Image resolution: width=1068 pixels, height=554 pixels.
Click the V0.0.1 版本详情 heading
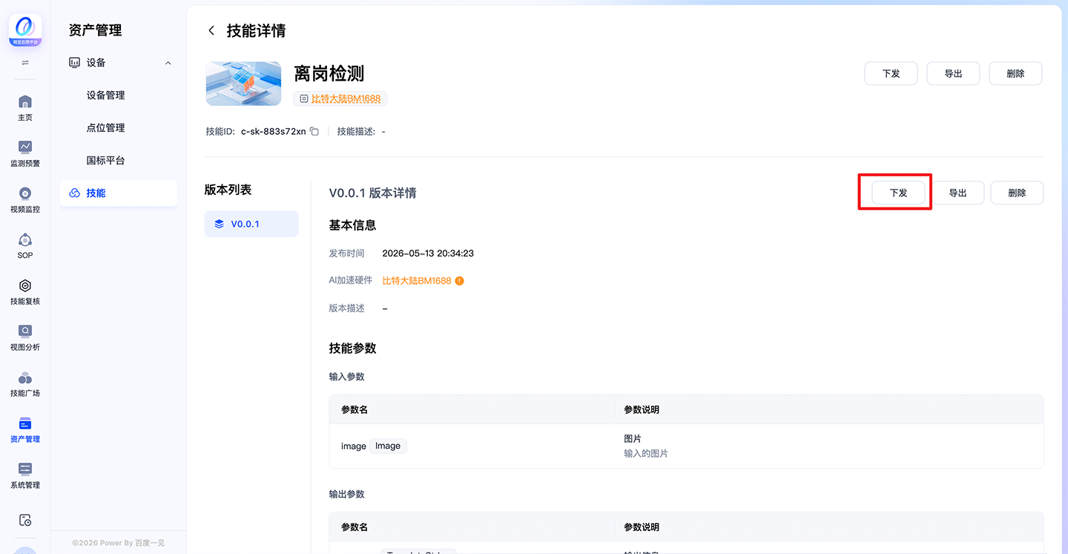point(373,193)
